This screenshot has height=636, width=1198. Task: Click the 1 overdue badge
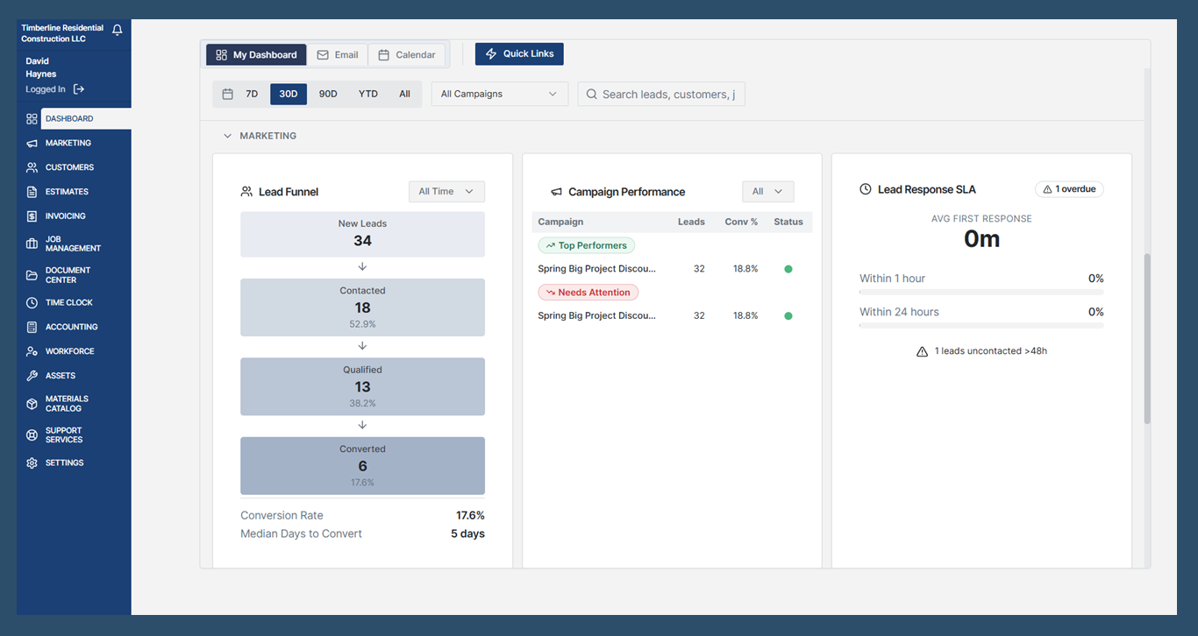[x=1069, y=189]
